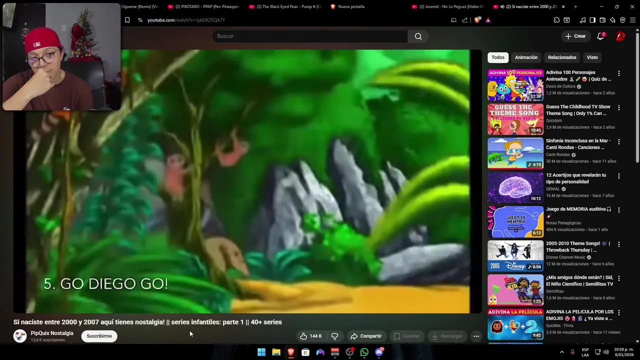Open PipQuix Nostalgia channel name link

[52, 333]
